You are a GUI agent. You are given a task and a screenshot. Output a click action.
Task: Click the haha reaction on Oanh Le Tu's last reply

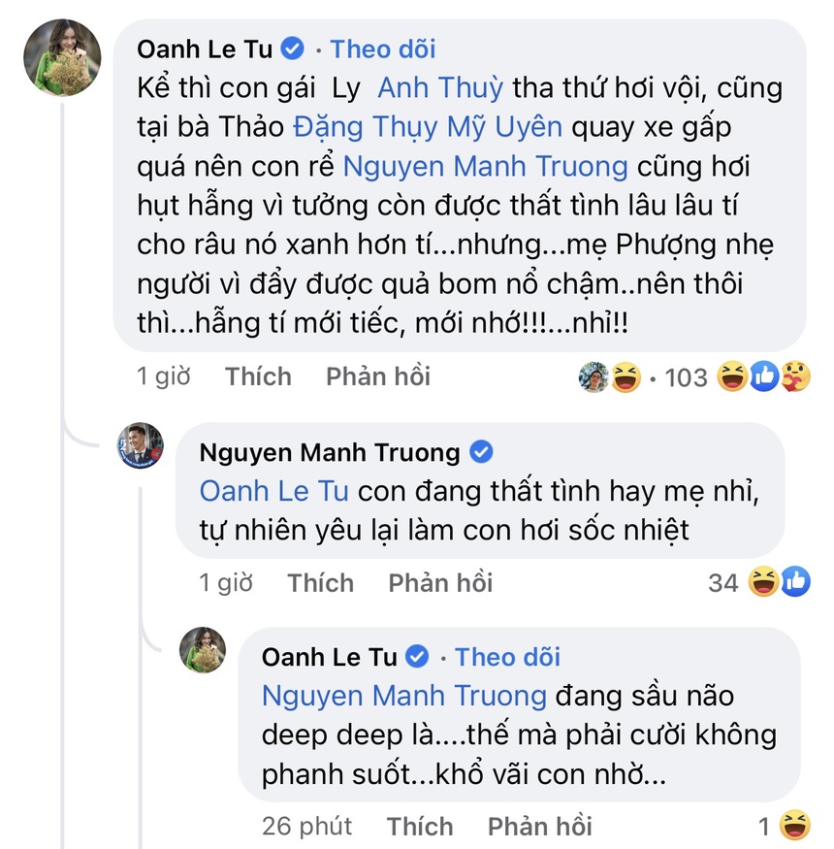click(797, 824)
